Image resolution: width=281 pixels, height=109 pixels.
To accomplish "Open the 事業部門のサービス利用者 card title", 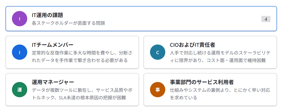I will coord(202,82).
